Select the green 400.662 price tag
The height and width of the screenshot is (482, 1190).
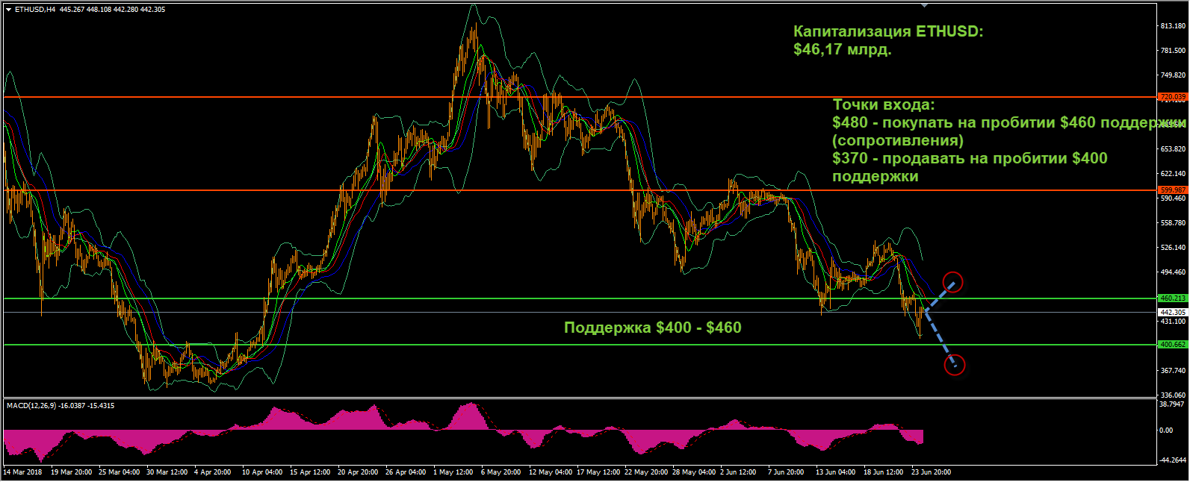1172,345
